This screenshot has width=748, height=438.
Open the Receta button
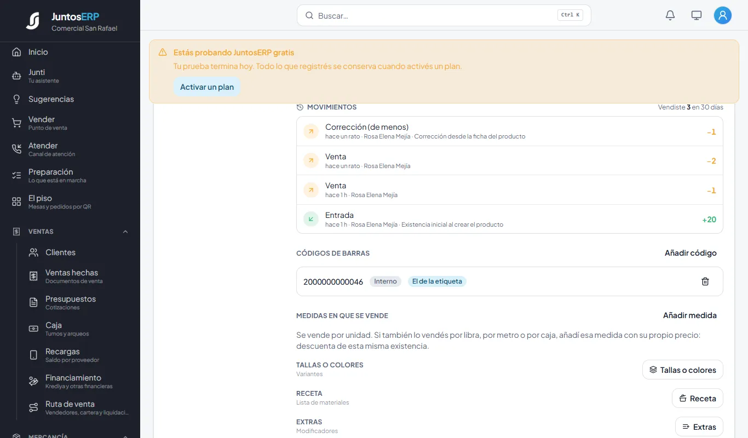698,398
